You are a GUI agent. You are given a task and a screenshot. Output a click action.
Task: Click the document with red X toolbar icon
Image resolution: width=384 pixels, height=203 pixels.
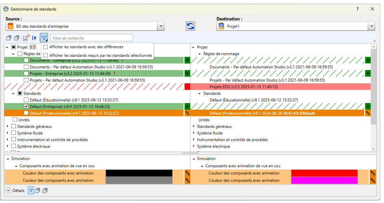point(26,38)
